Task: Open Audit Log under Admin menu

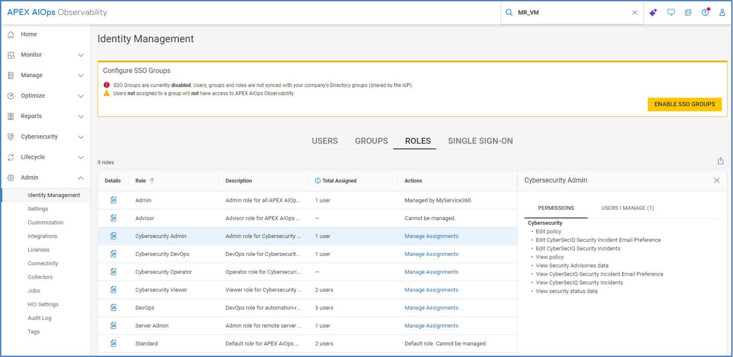Action: [x=40, y=318]
